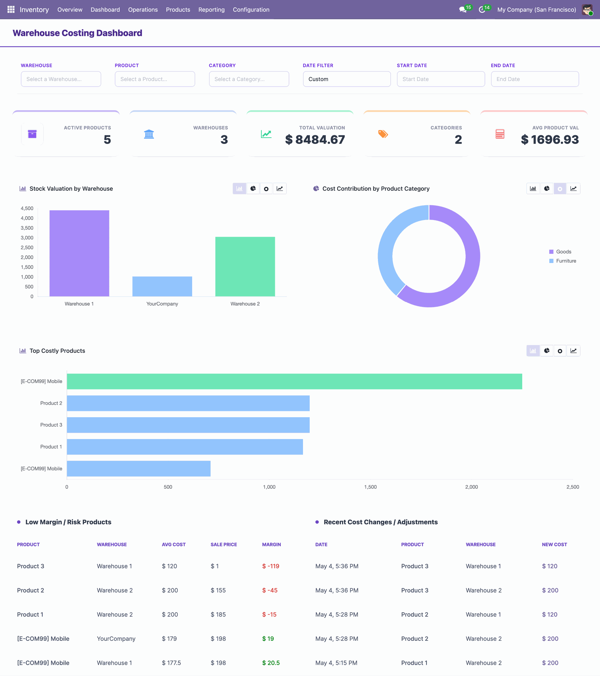The height and width of the screenshot is (676, 600).
Task: Switch Top Costly Products to doughnut view
Action: coord(560,351)
